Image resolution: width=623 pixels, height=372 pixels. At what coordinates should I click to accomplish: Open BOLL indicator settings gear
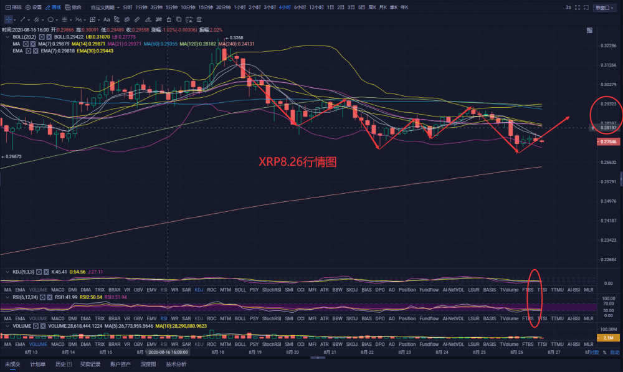[42, 37]
